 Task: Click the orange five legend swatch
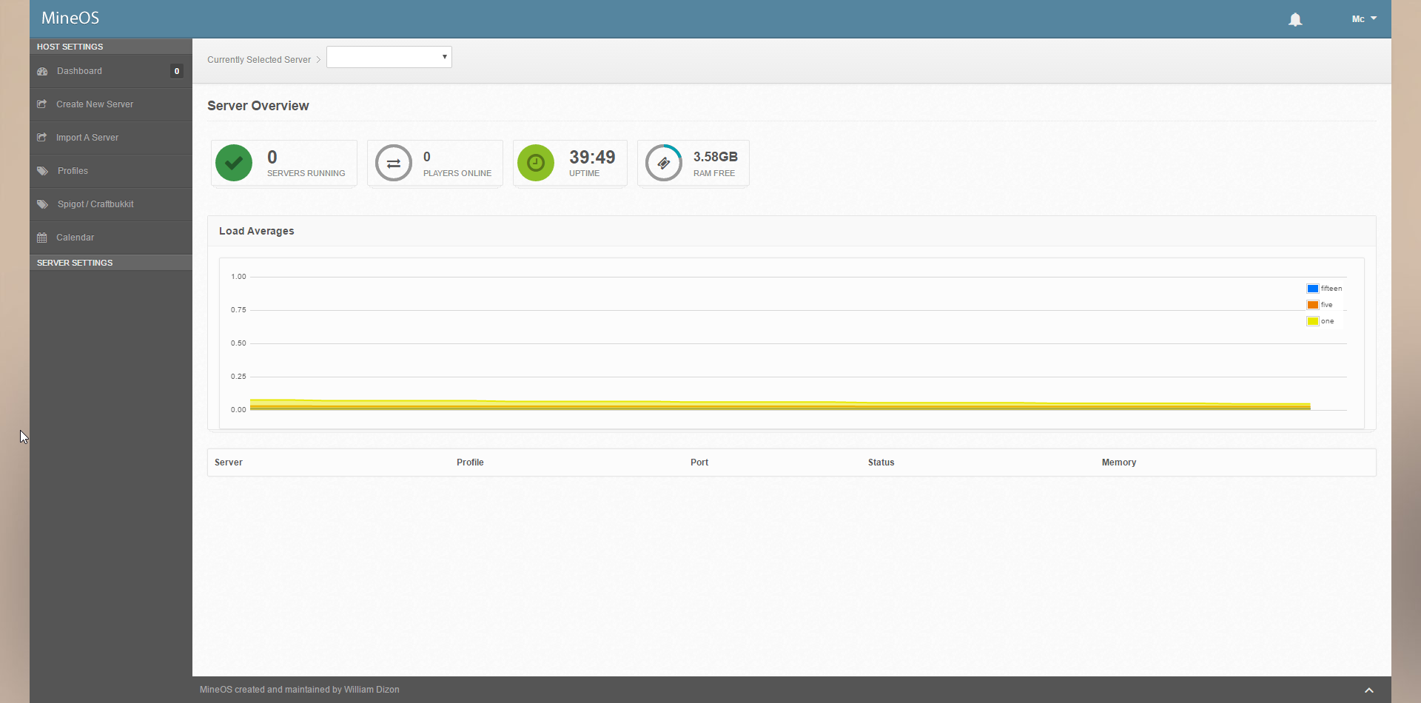[1312, 305]
